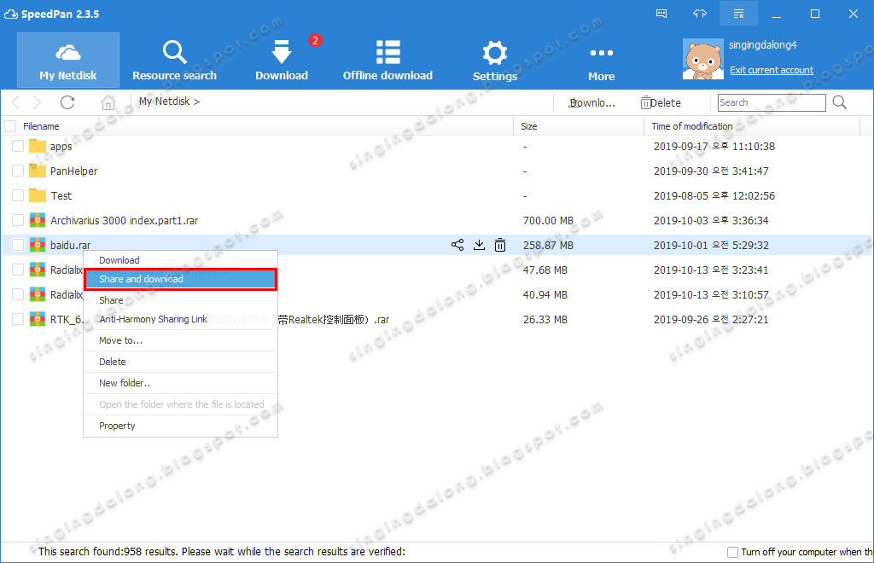This screenshot has width=874, height=563.
Task: Click the toolbar Delete button
Action: coord(661,102)
